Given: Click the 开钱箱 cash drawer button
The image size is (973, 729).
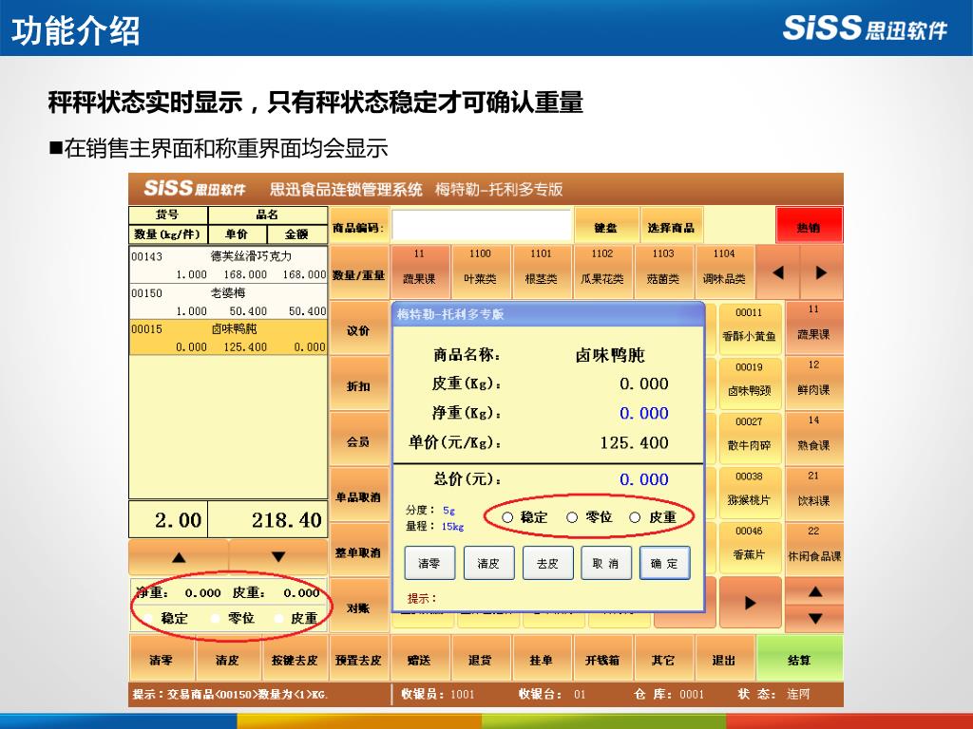Looking at the screenshot, I should coord(601,660).
